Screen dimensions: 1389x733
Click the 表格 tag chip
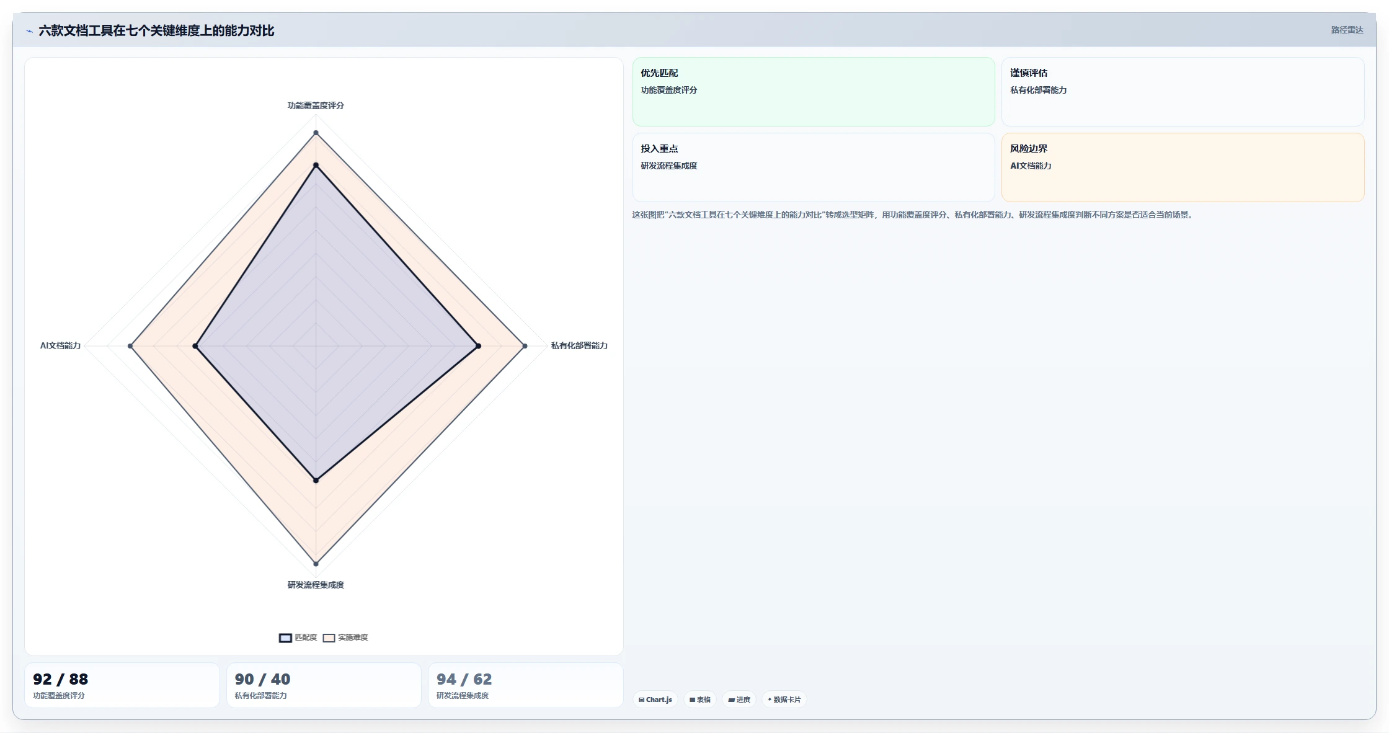(x=700, y=700)
